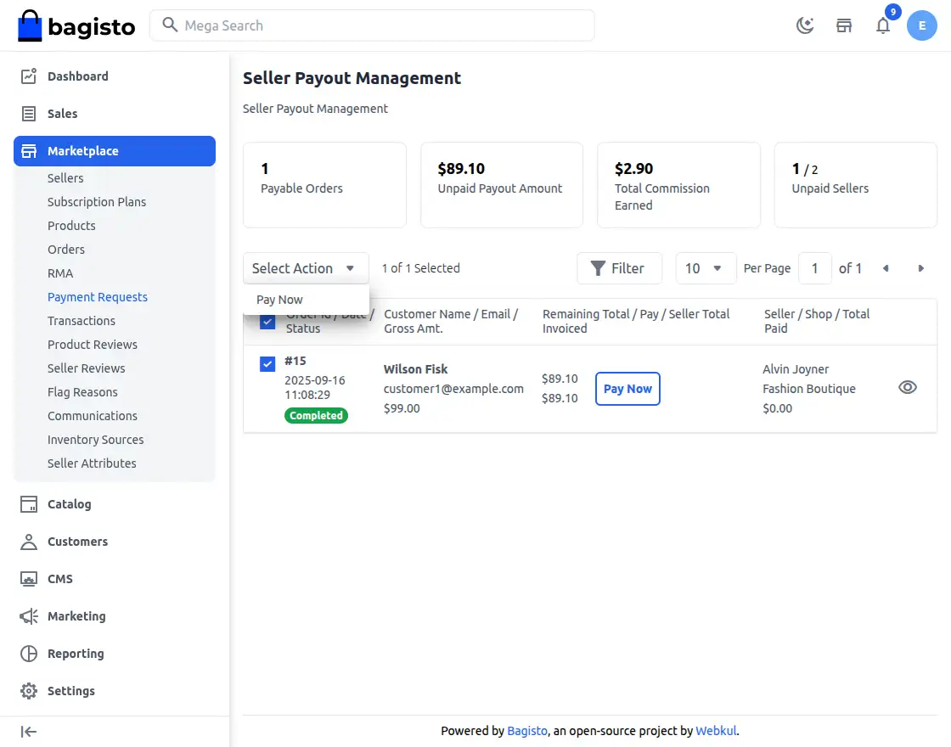Screen dimensions: 951x747
Task: Open the 10 per page dropdown
Action: [x=704, y=268]
